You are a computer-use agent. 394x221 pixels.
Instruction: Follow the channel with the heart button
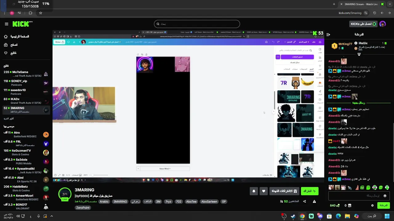pos(263,191)
